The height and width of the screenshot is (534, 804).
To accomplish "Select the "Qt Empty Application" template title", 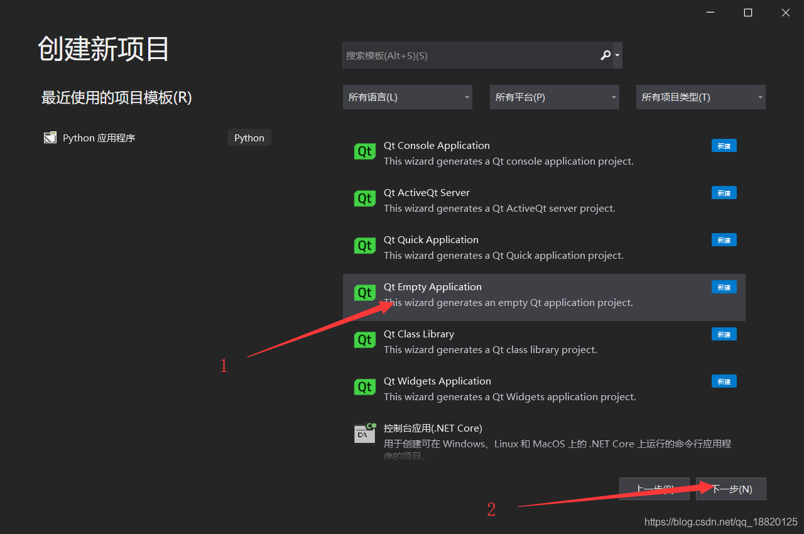I will click(433, 287).
